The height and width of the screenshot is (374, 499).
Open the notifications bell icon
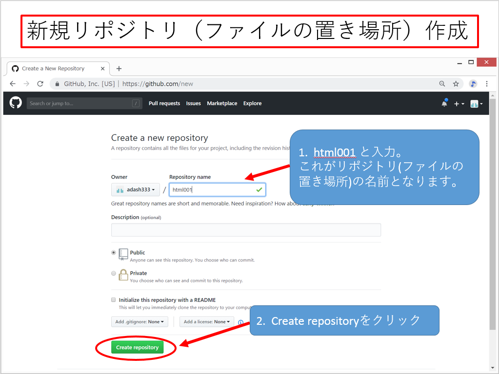(444, 103)
